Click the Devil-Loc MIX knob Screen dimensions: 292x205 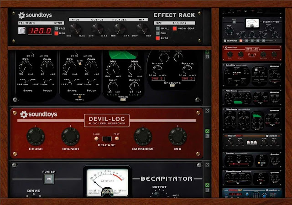click(x=177, y=136)
